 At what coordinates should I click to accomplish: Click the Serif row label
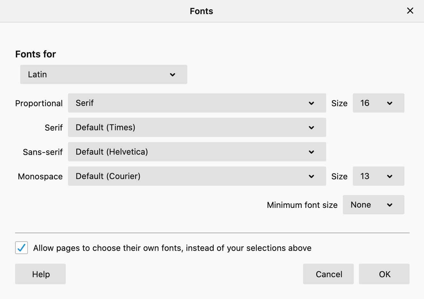tap(54, 128)
